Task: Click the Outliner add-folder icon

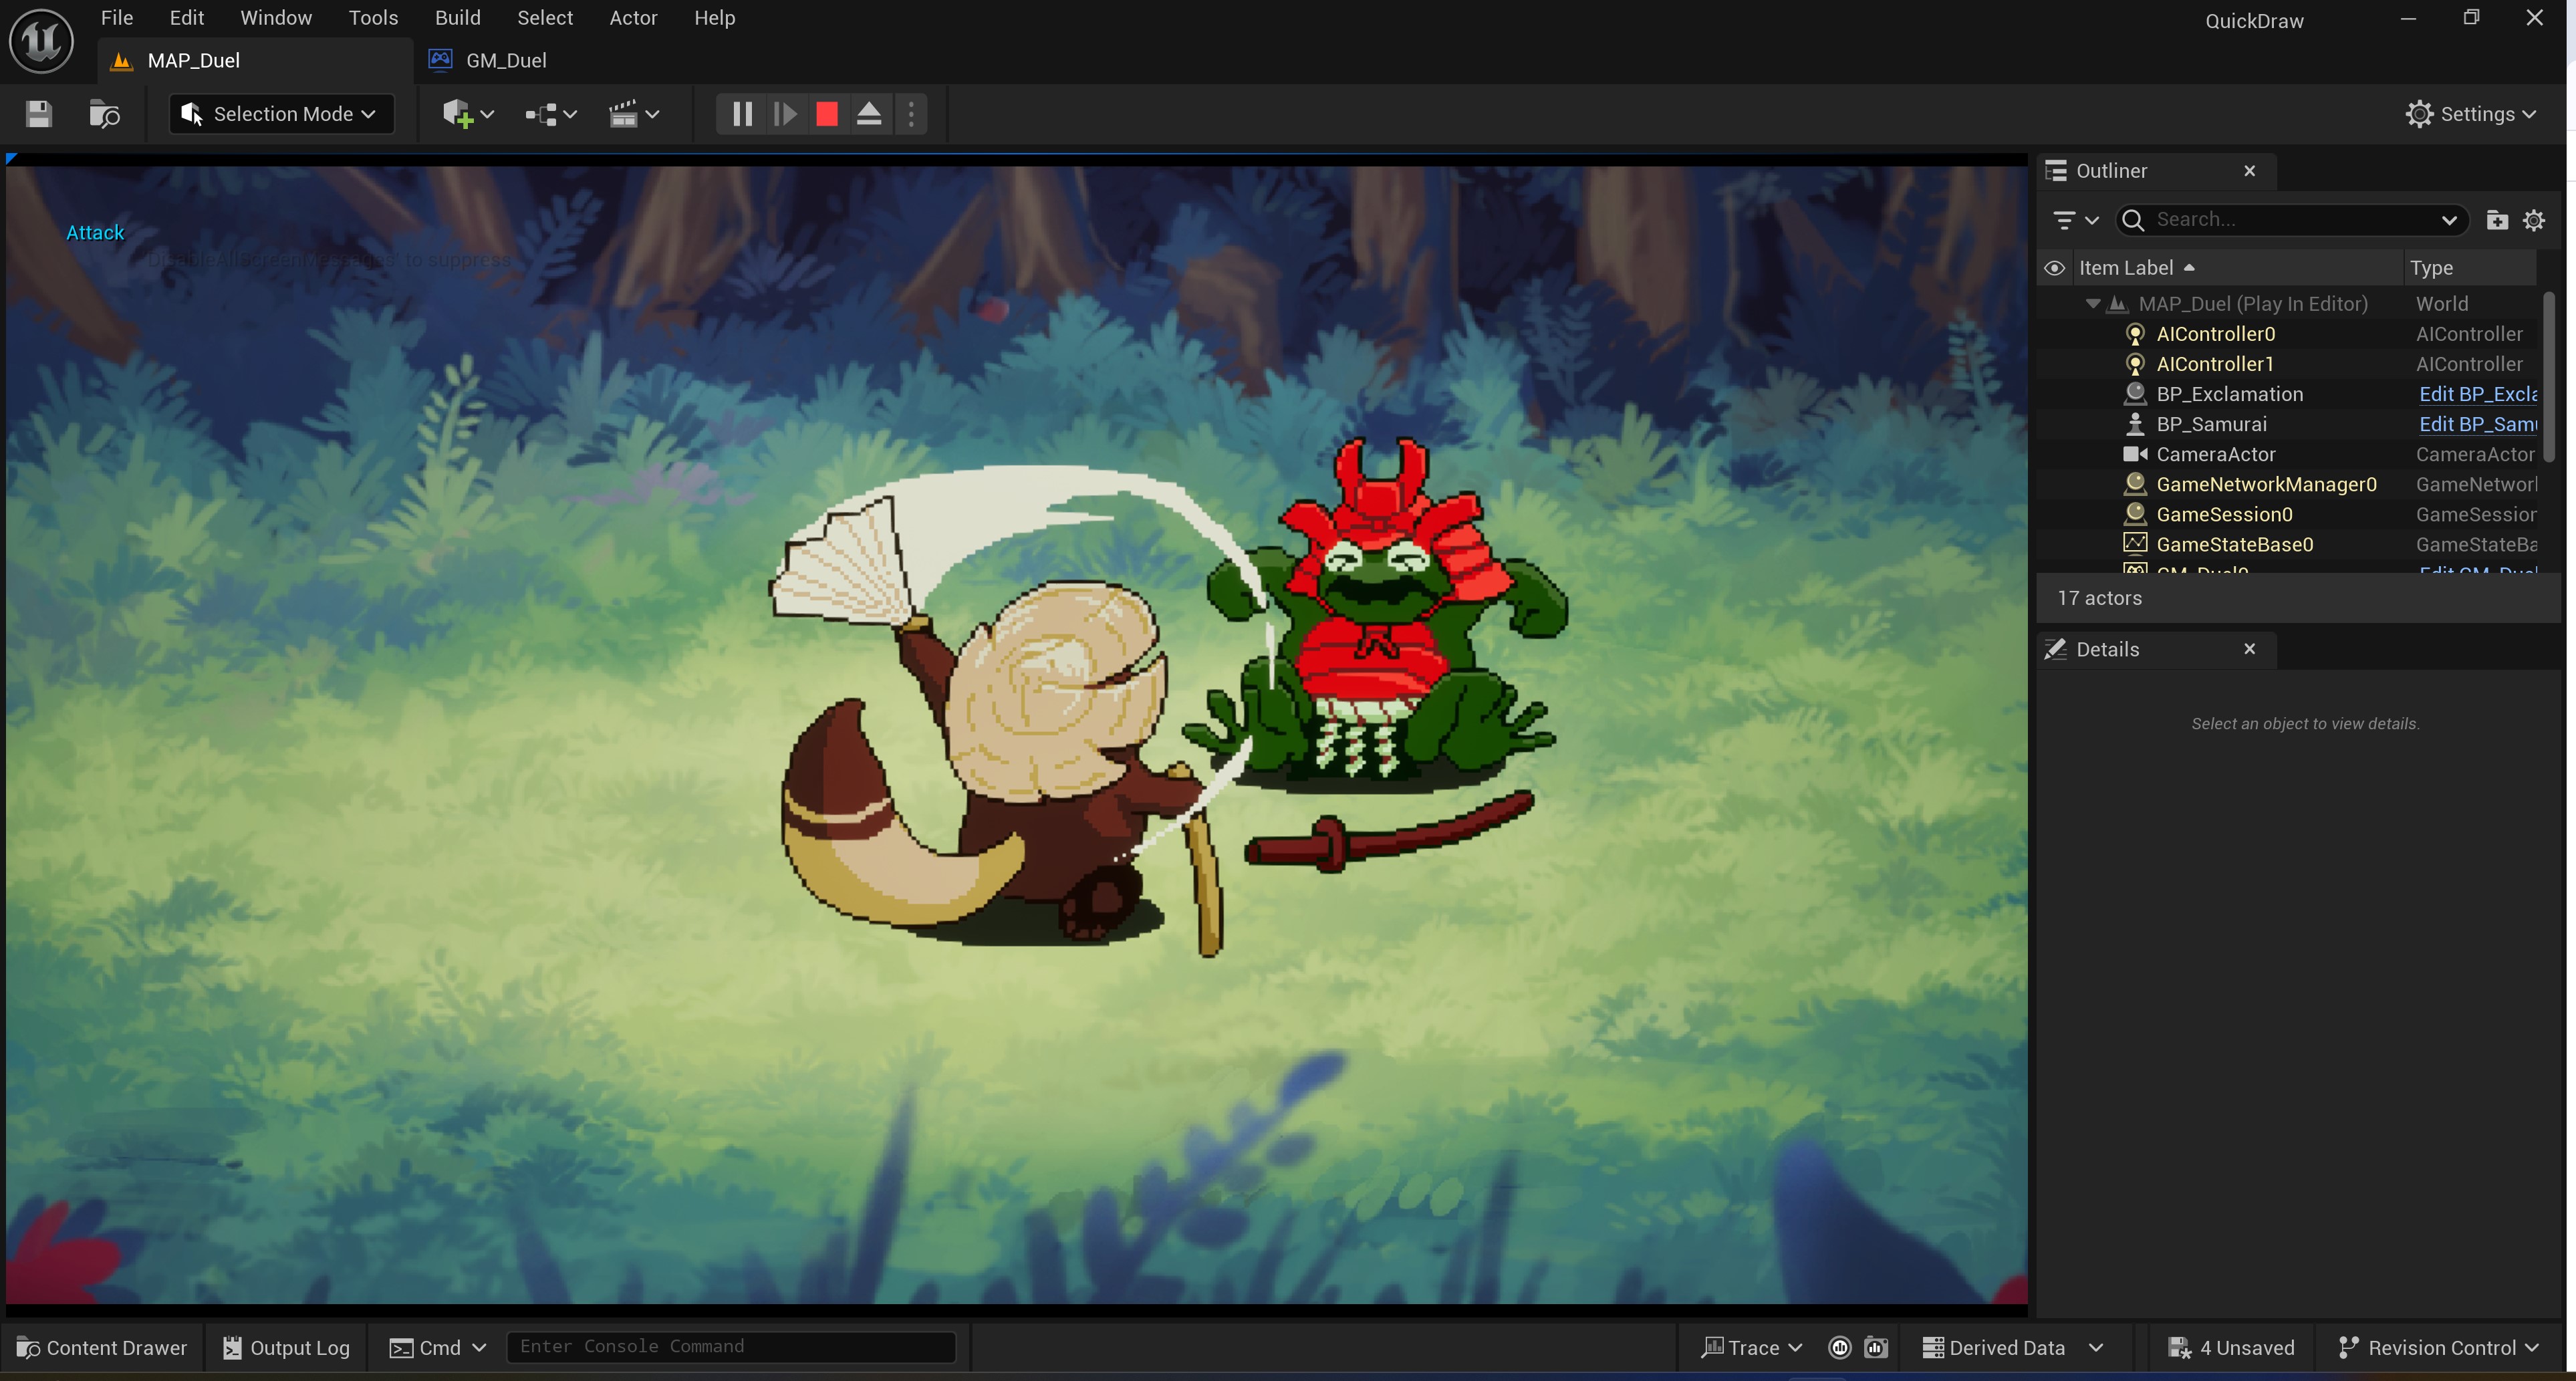Action: click(2497, 220)
